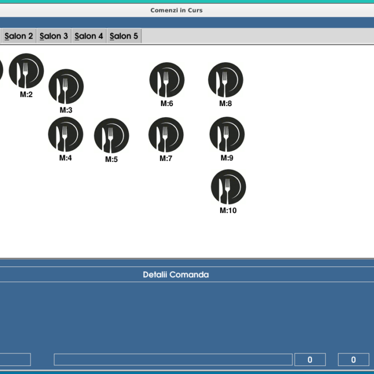Click the rightmost field showing 0
The image size is (374, 374).
[x=353, y=359]
